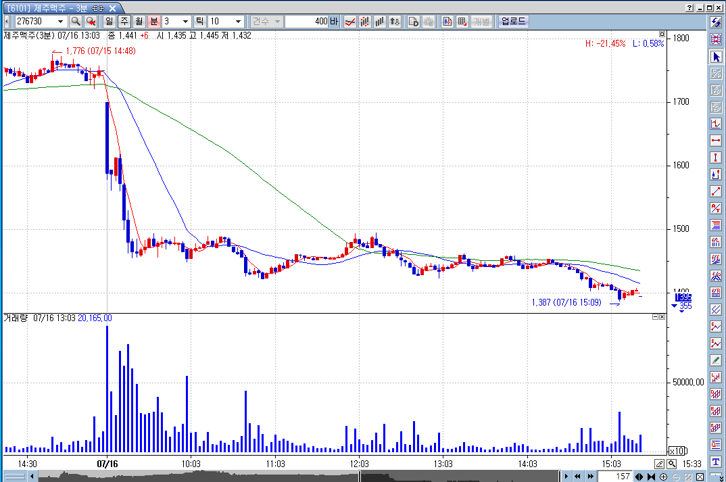Click the line chart type icon
The image size is (726, 482).
click(350, 21)
